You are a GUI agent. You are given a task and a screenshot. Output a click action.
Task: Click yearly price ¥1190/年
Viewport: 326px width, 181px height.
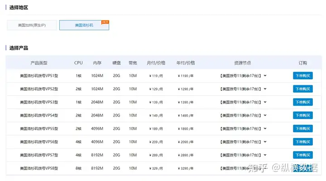[x=186, y=76]
